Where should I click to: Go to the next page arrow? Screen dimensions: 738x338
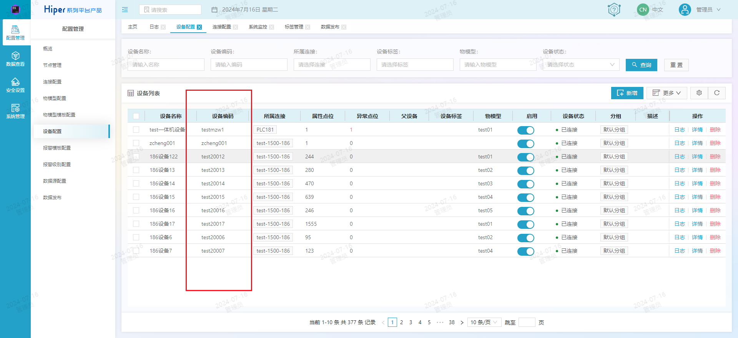(x=462, y=323)
